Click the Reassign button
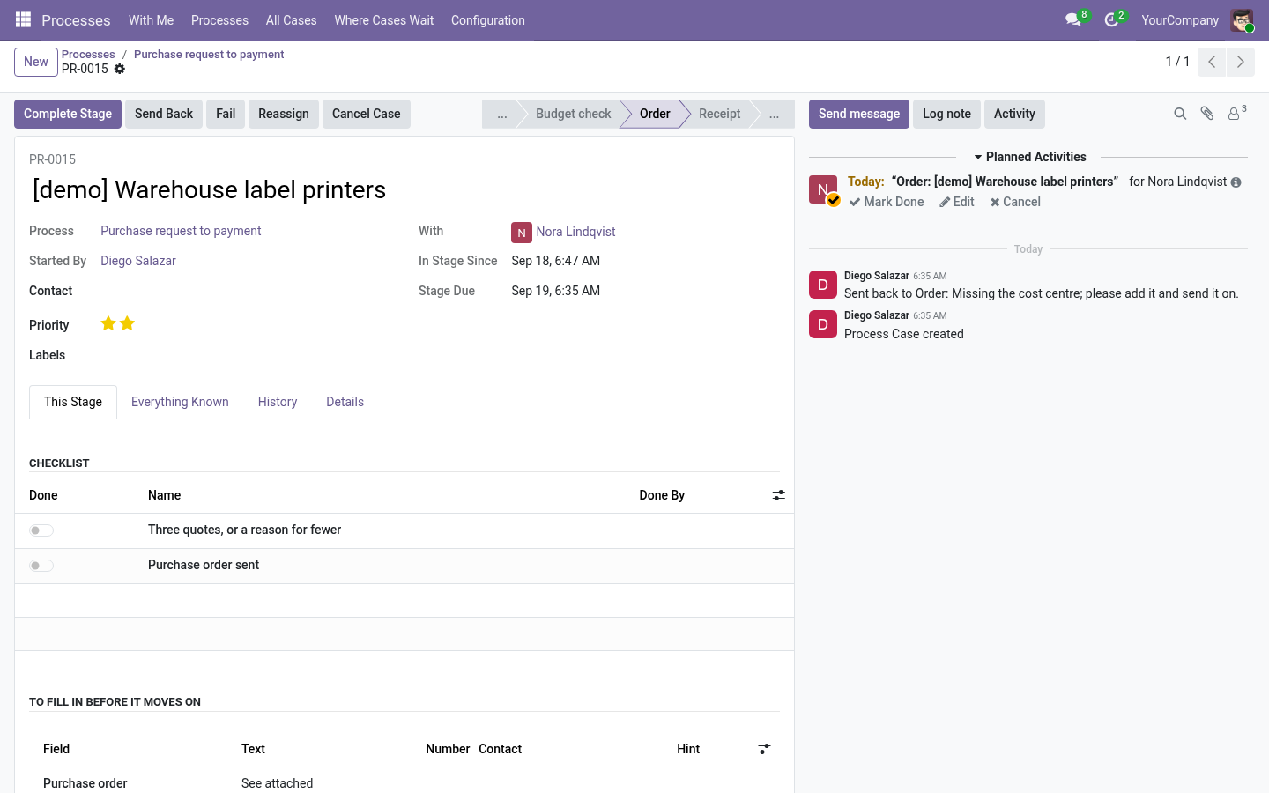 pos(284,114)
